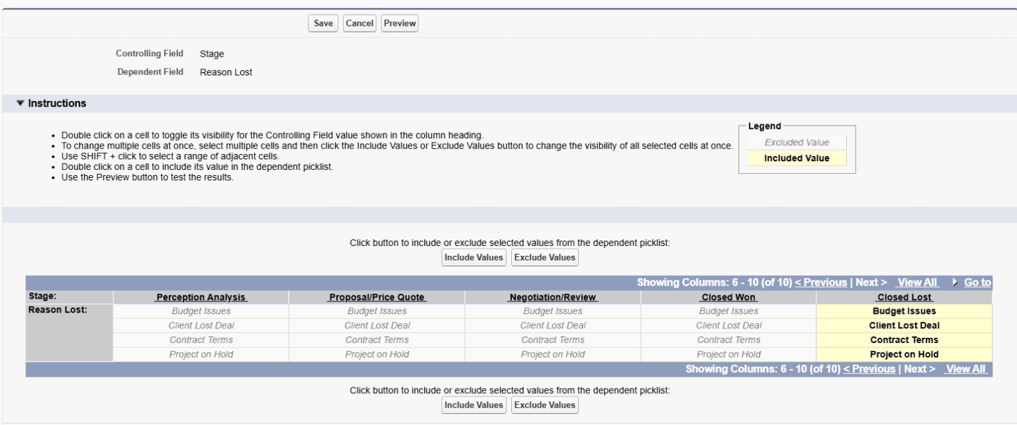Image resolution: width=1017 pixels, height=425 pixels.
Task: Preview the dependent picklist results
Action: tap(399, 22)
